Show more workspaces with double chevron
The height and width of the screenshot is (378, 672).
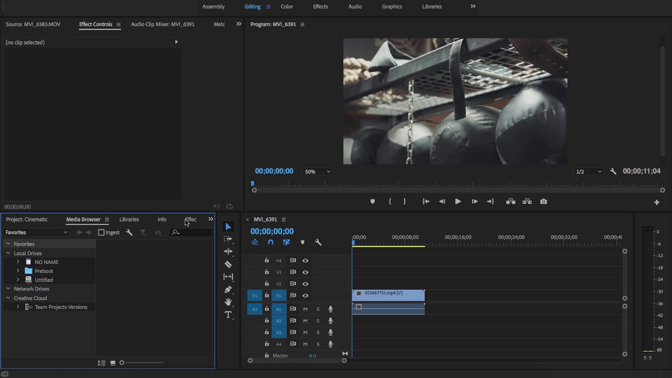(473, 6)
